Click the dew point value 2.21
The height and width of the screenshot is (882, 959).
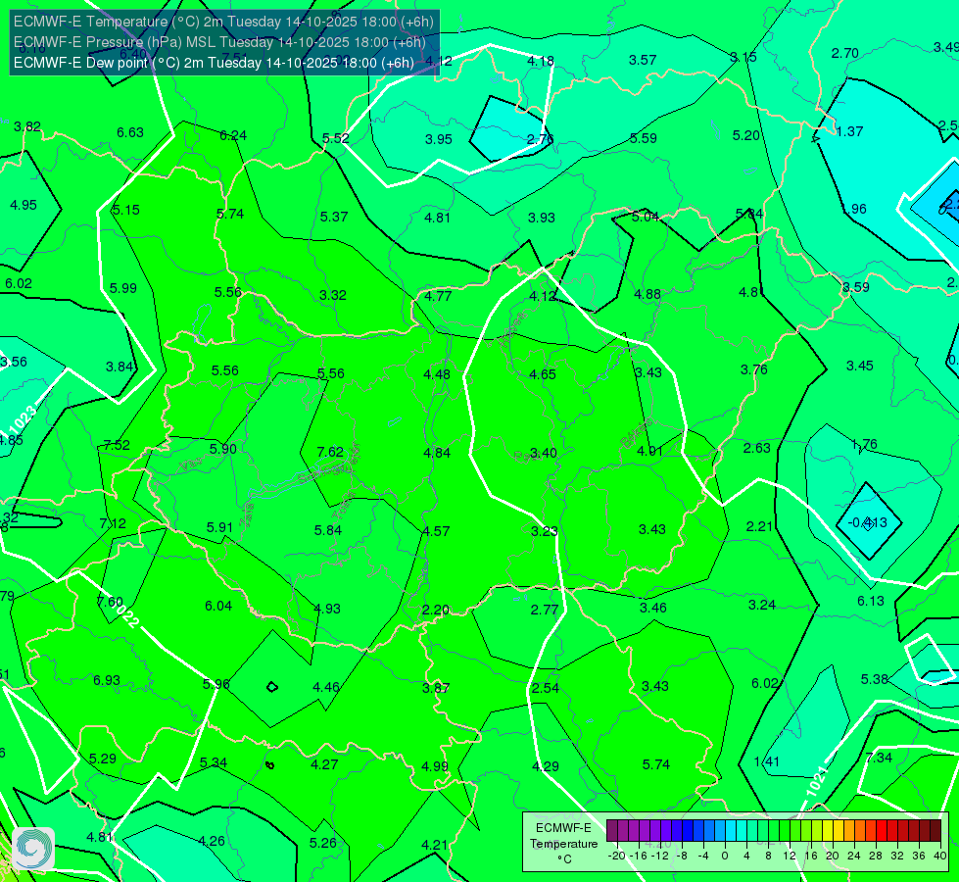(x=759, y=526)
